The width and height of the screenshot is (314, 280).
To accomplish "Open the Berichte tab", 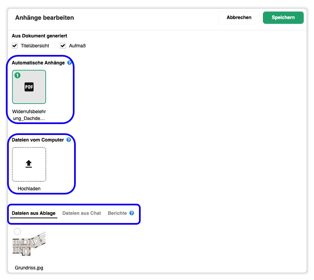I will point(117,213).
